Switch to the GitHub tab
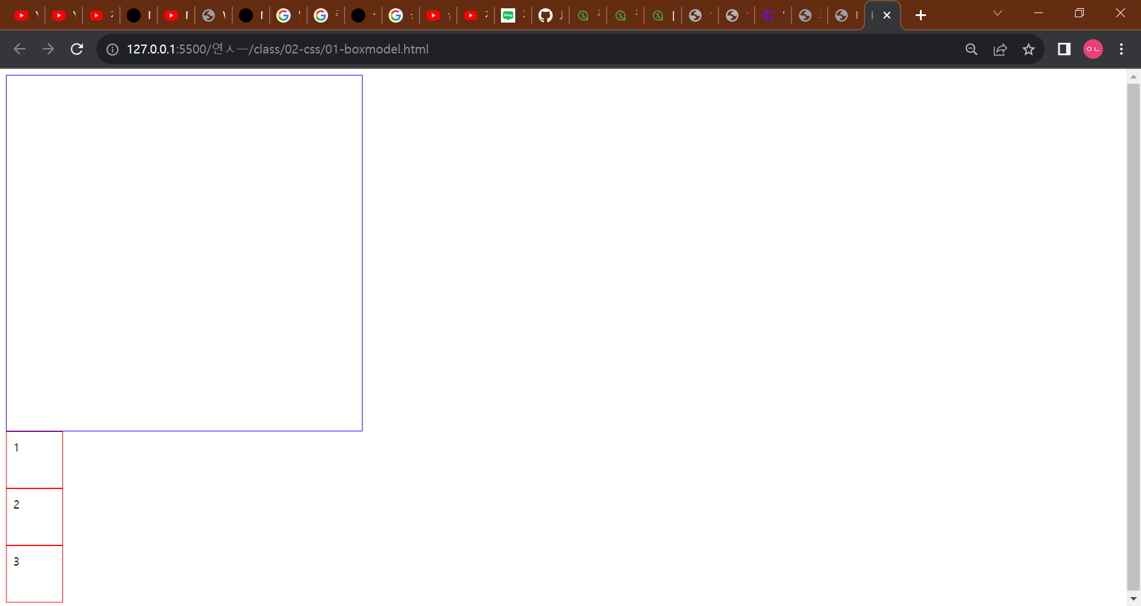The height and width of the screenshot is (606, 1141). pos(550,15)
